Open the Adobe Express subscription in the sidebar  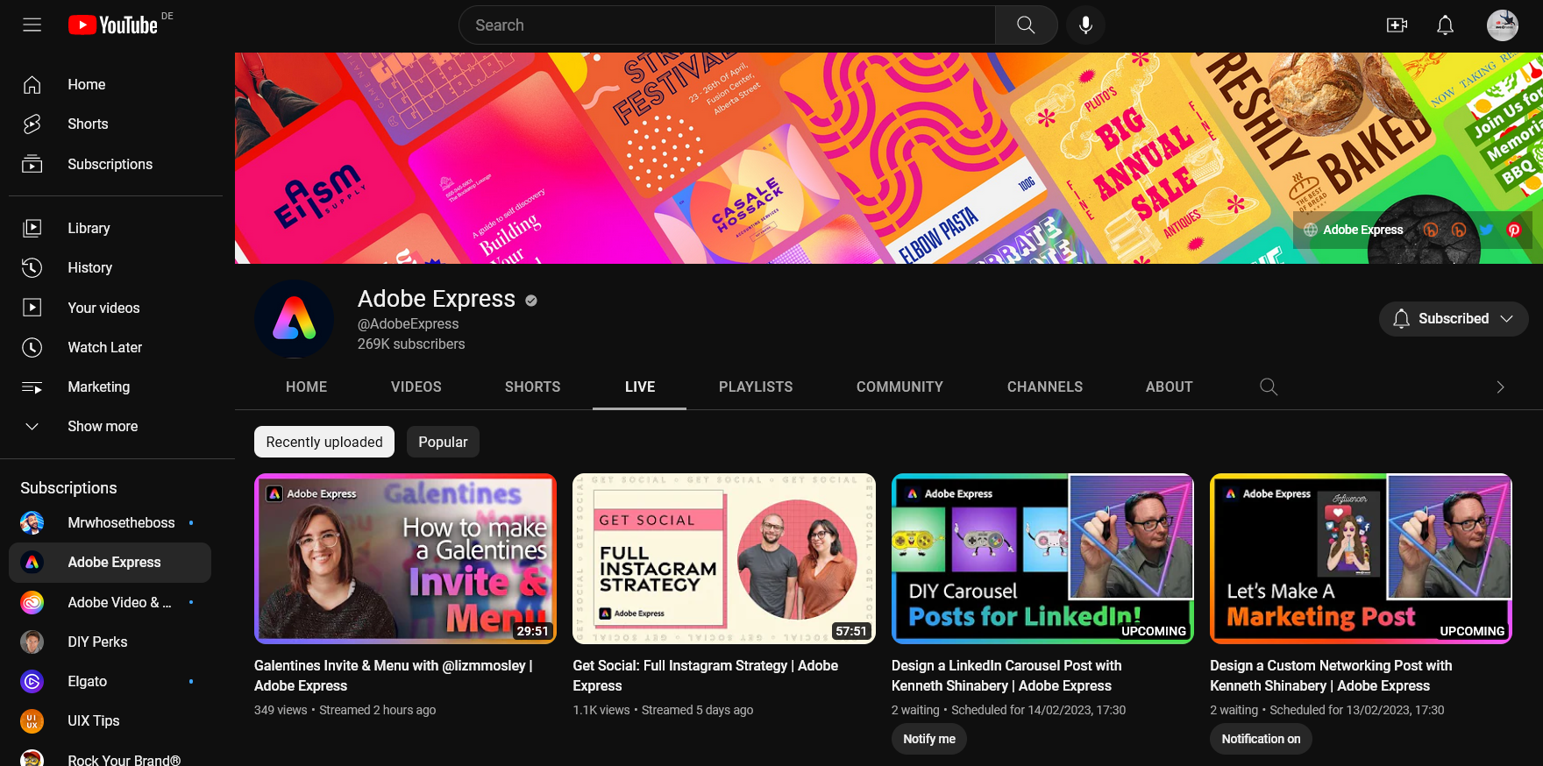point(110,563)
